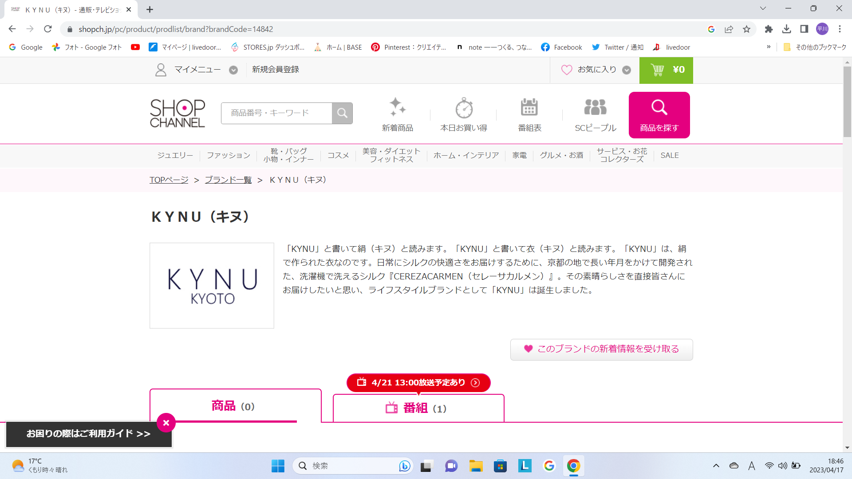Open Twitter / 通知 bookmark
The image size is (852, 479).
pos(617,47)
